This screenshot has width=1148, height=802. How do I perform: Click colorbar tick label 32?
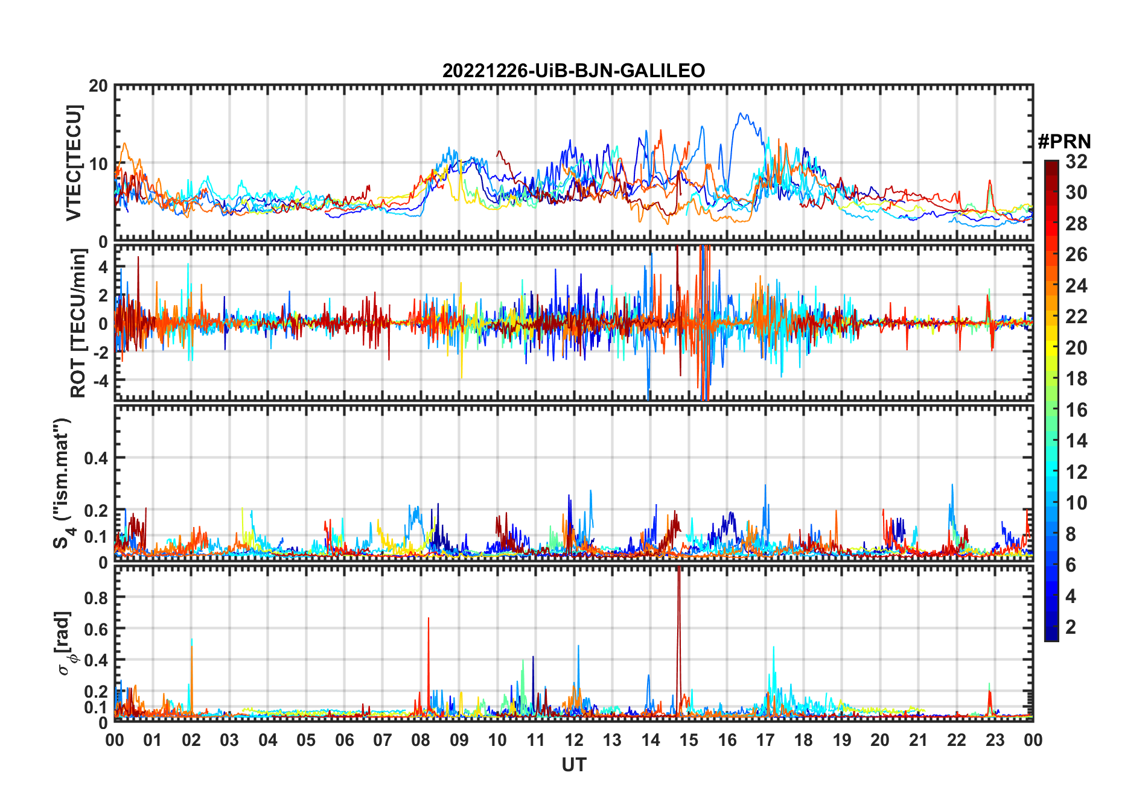[1076, 162]
